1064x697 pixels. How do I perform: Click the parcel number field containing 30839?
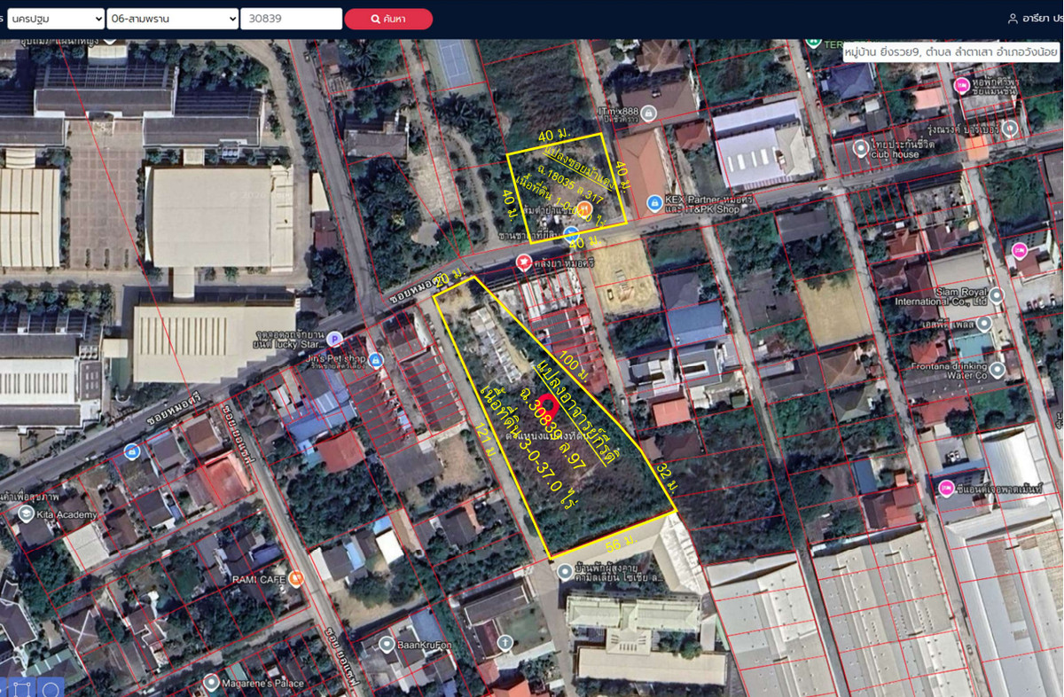coord(291,19)
